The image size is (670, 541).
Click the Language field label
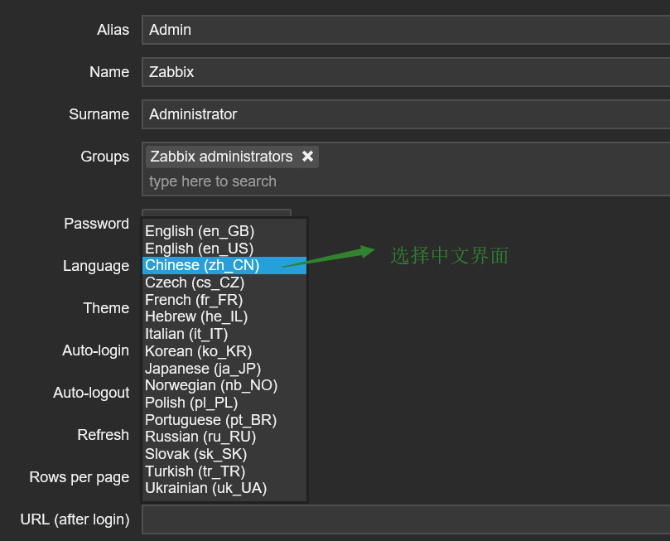click(96, 266)
